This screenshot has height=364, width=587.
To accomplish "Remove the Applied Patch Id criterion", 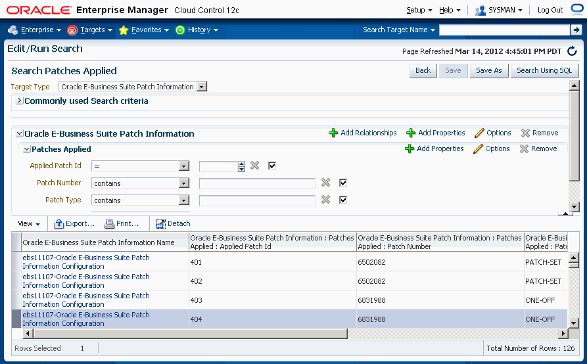I will coord(255,166).
